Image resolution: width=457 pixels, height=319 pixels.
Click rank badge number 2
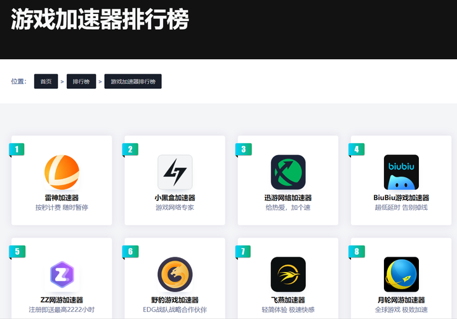[x=130, y=149]
